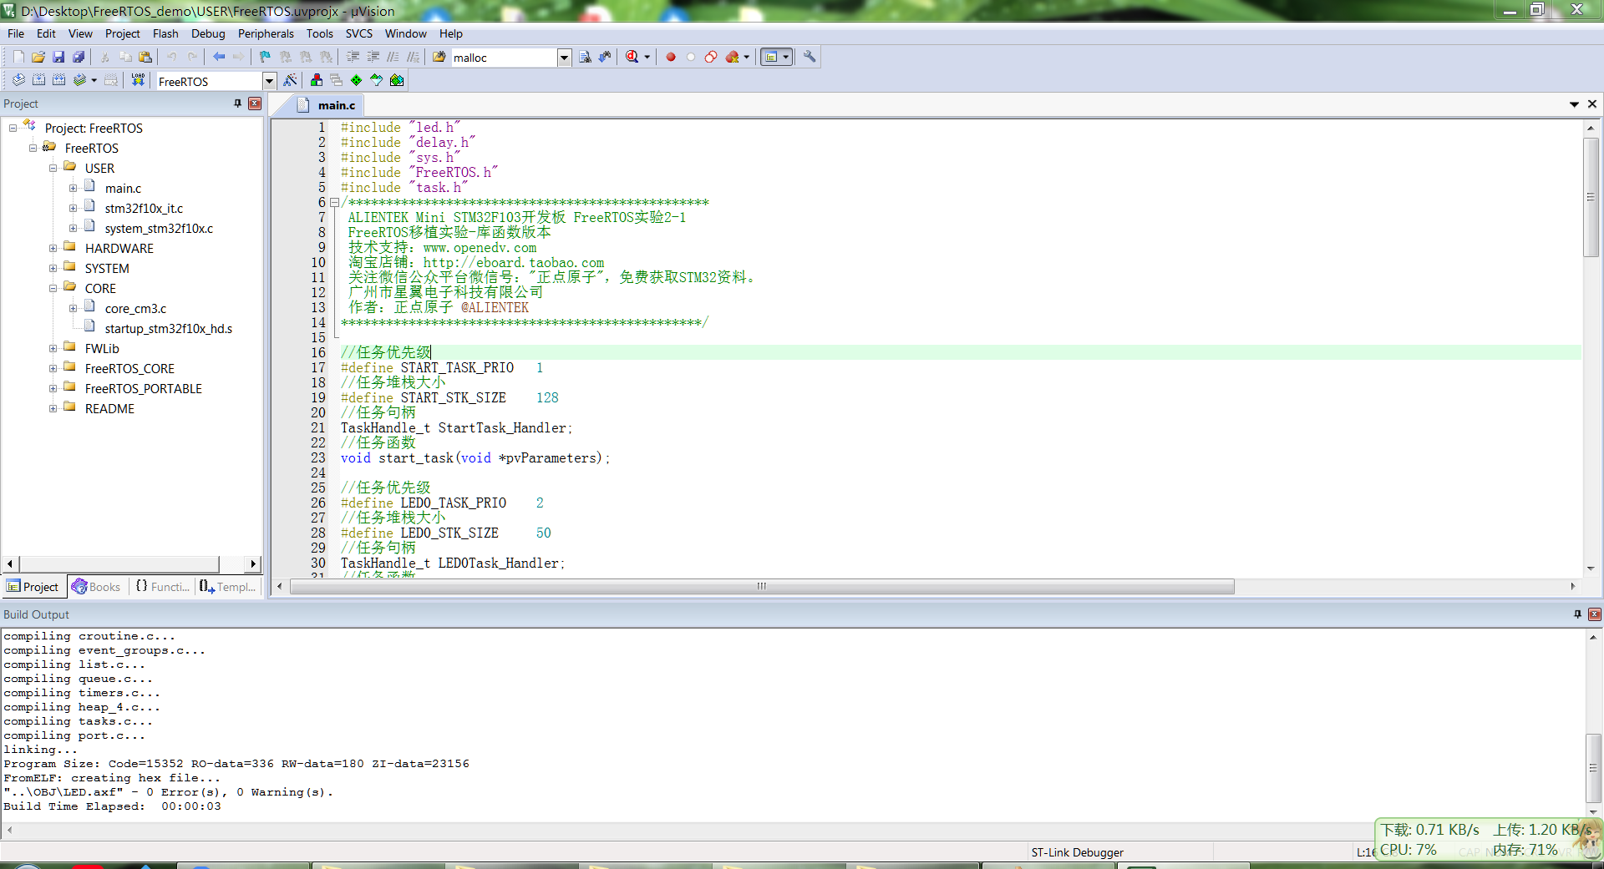Start the Find dialog beside the malloc box
Screen dimensions: 1604x869
click(585, 57)
